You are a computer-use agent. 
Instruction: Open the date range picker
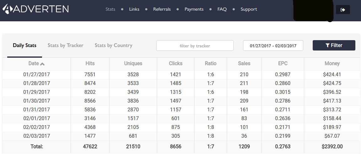pos(273,45)
